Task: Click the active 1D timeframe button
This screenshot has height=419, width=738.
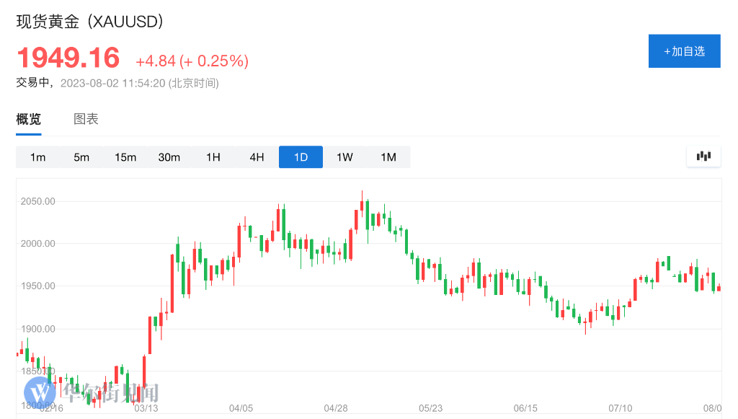Action: (x=301, y=157)
